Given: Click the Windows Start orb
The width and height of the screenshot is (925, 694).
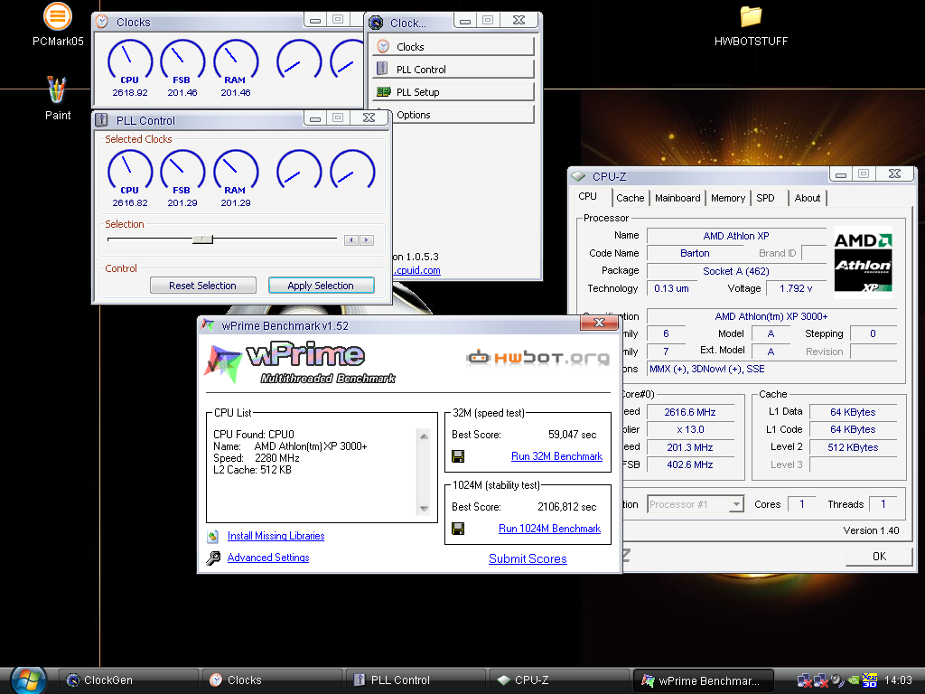Looking at the screenshot, I should (x=29, y=680).
